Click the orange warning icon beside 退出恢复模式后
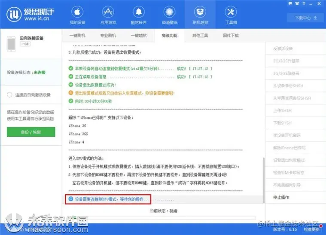Image resolution: width=326 pixels, height=235 pixels. [x=71, y=93]
